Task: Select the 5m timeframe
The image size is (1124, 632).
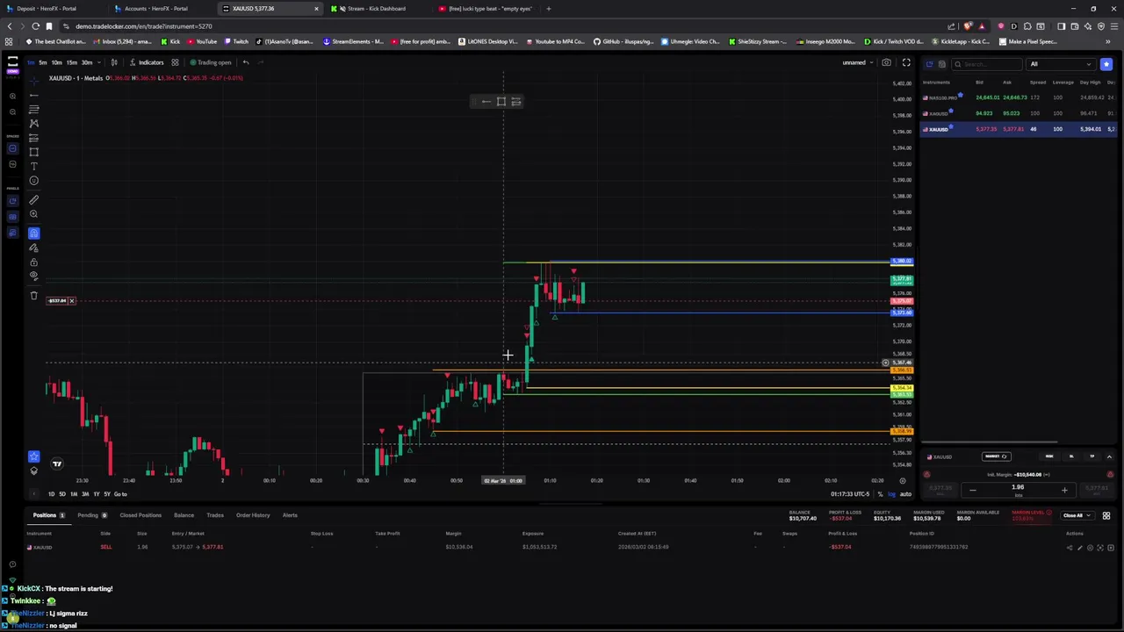Action: coord(43,62)
